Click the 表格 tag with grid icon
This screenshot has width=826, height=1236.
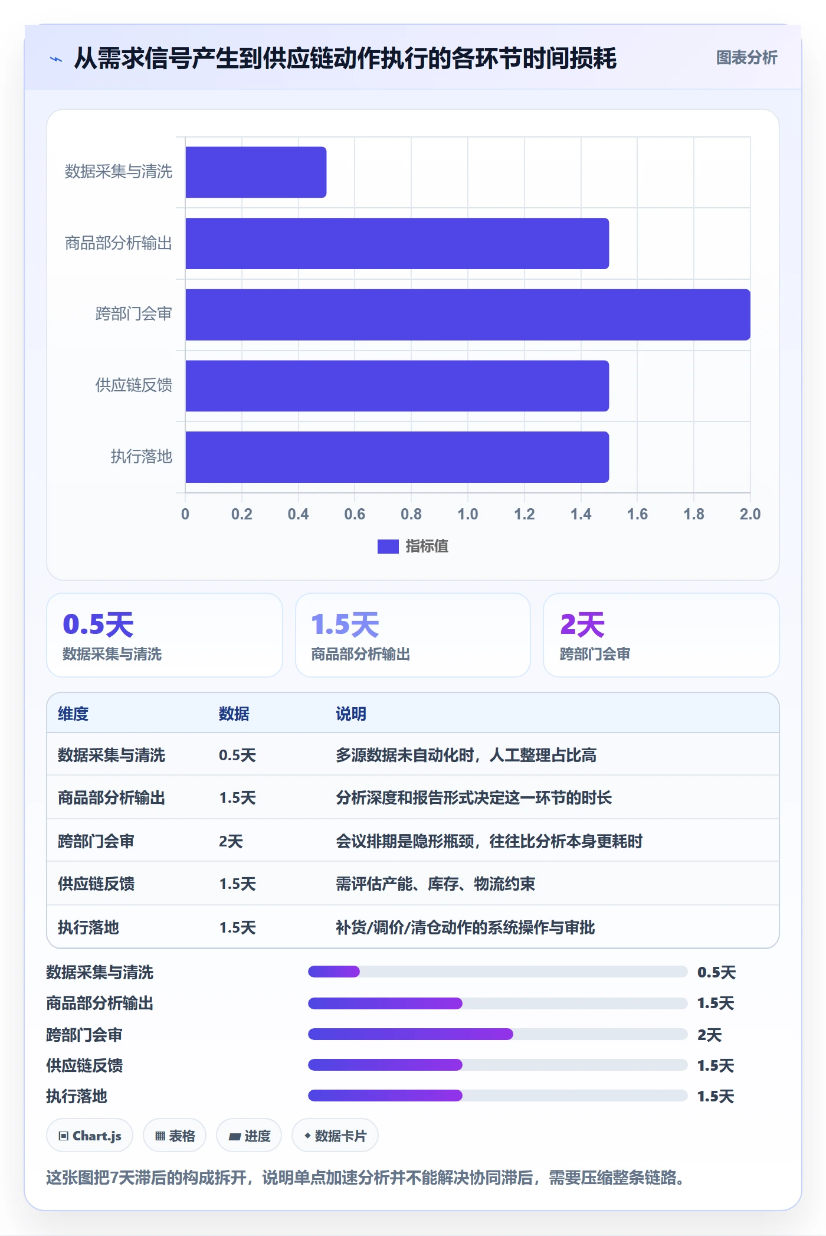point(175,1136)
